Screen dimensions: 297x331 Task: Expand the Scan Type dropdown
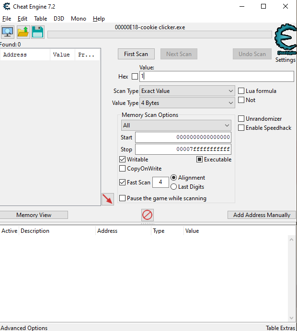pos(187,91)
